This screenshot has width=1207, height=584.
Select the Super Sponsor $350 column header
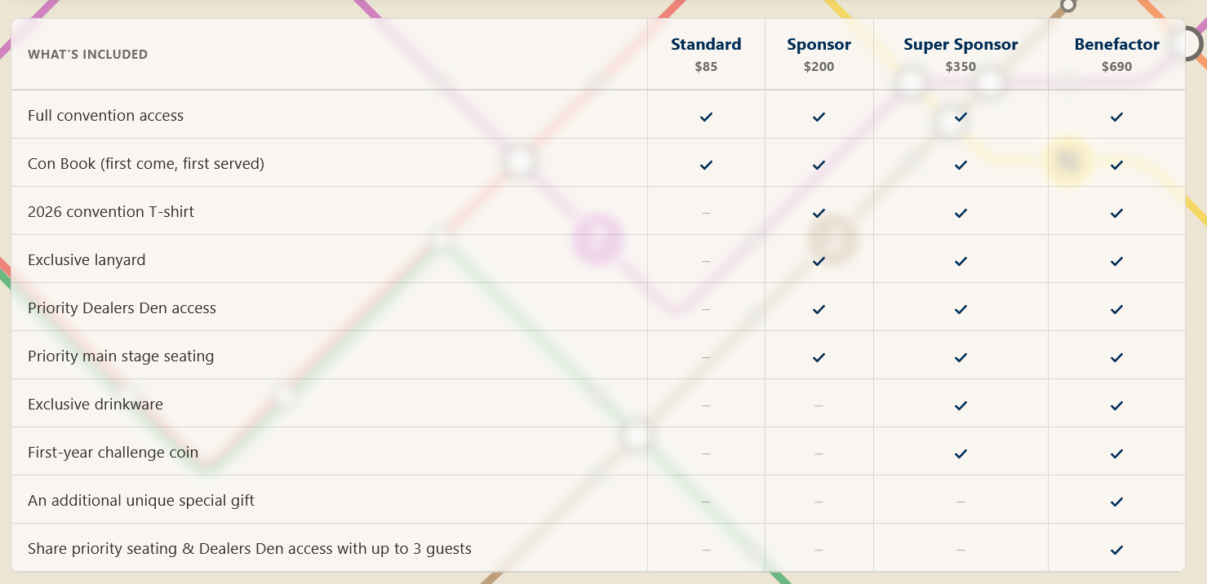(961, 54)
